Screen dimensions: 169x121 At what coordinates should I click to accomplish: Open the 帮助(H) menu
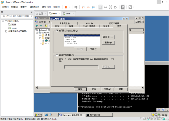(x=57, y=7)
